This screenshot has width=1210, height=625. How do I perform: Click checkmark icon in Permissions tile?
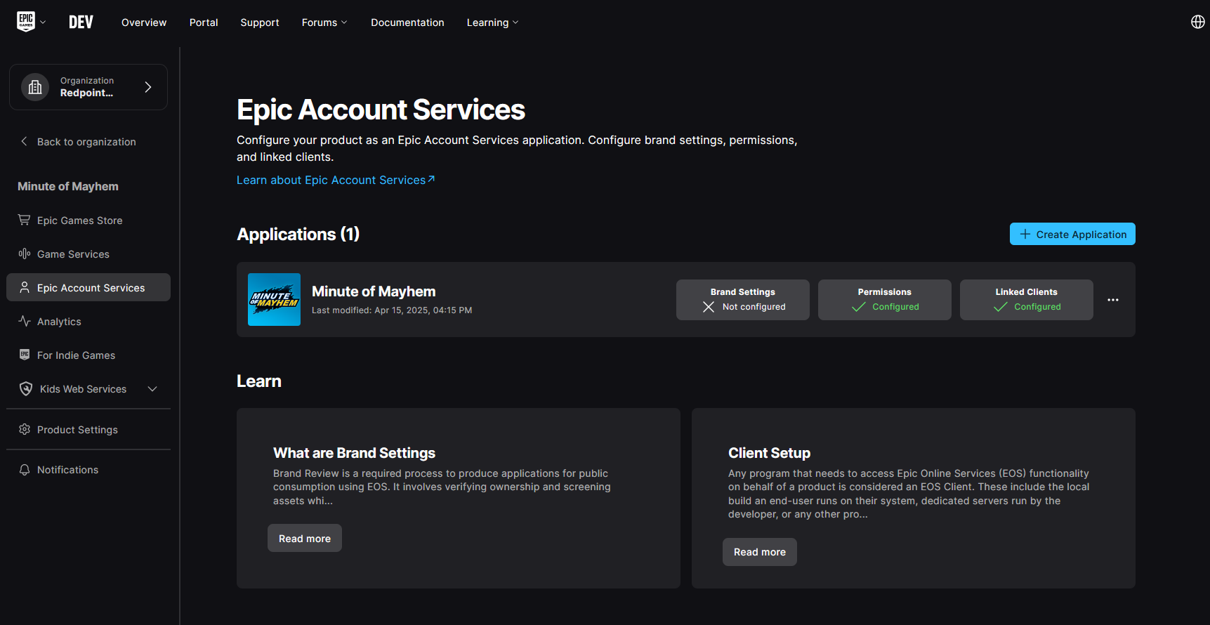click(859, 307)
